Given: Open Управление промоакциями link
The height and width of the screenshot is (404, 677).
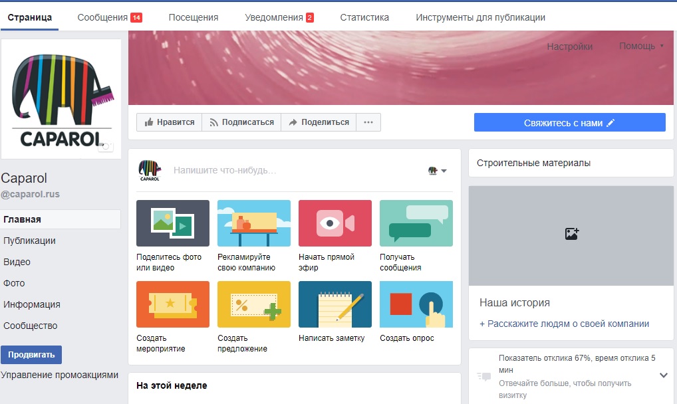Looking at the screenshot, I should tap(60, 375).
